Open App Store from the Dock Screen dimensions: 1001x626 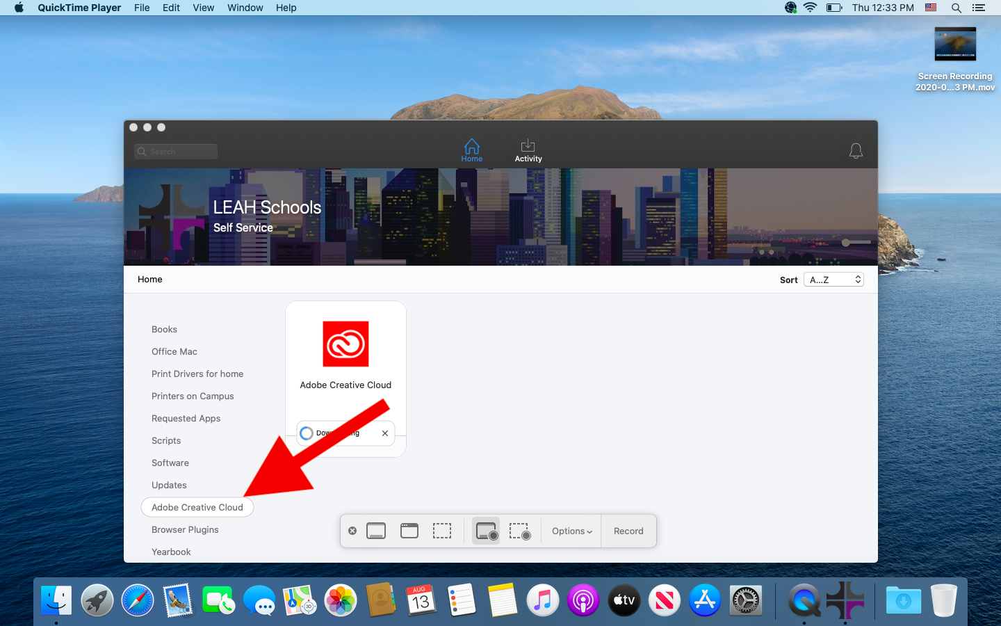(705, 600)
